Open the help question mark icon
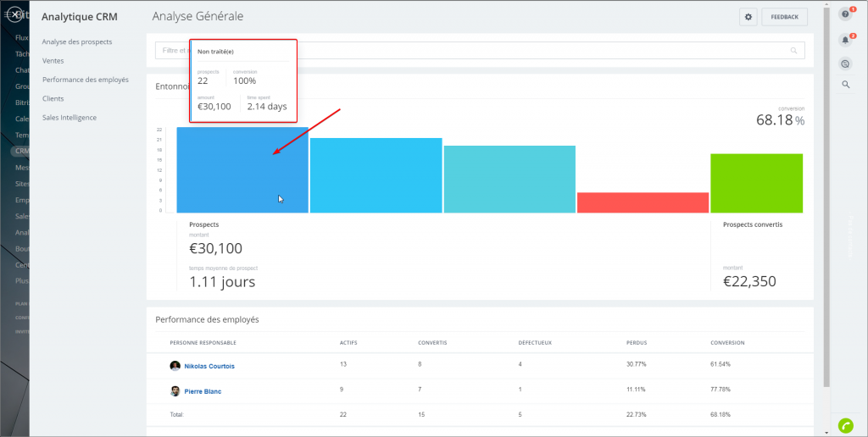 click(845, 14)
